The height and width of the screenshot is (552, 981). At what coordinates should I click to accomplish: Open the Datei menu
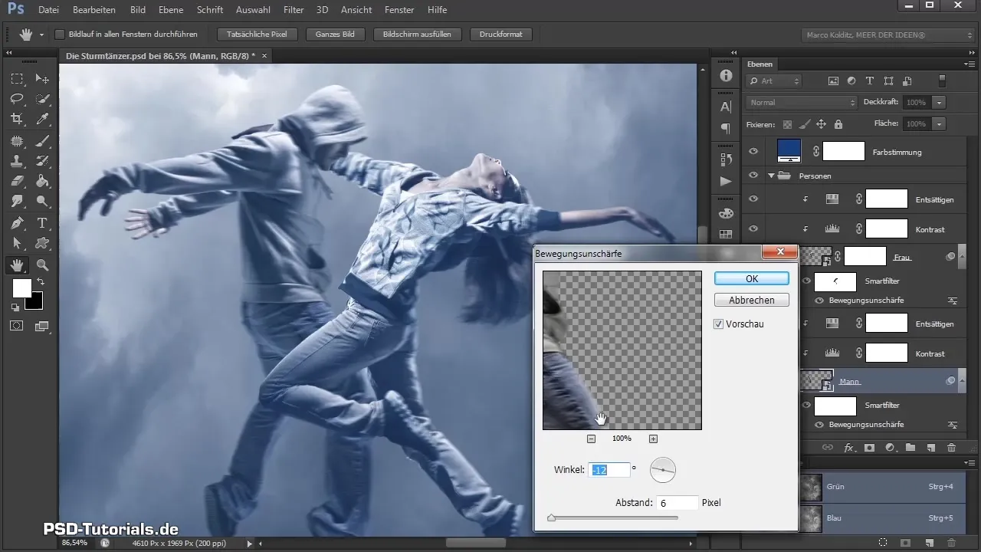(x=48, y=11)
